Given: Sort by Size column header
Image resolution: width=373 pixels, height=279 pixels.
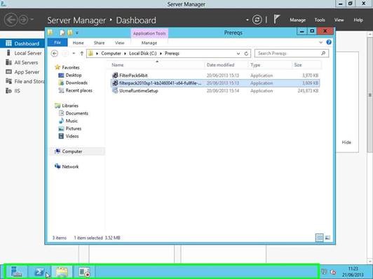Looking at the screenshot, I should pos(306,65).
